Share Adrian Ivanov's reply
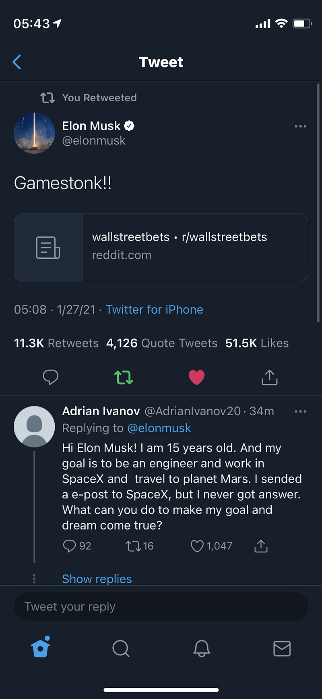Image resolution: width=322 pixels, height=699 pixels. click(261, 546)
